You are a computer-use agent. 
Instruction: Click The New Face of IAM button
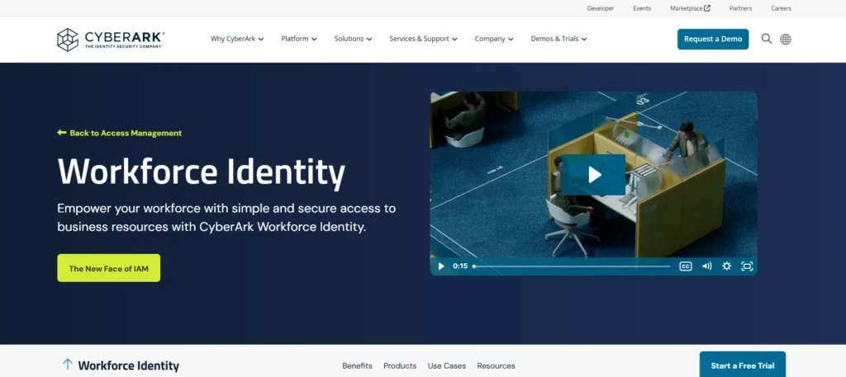[108, 268]
